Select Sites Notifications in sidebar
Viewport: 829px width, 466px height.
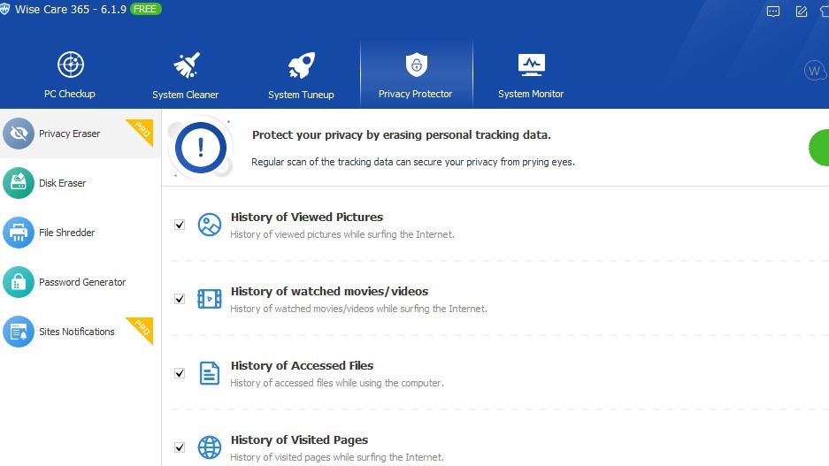[x=77, y=332]
